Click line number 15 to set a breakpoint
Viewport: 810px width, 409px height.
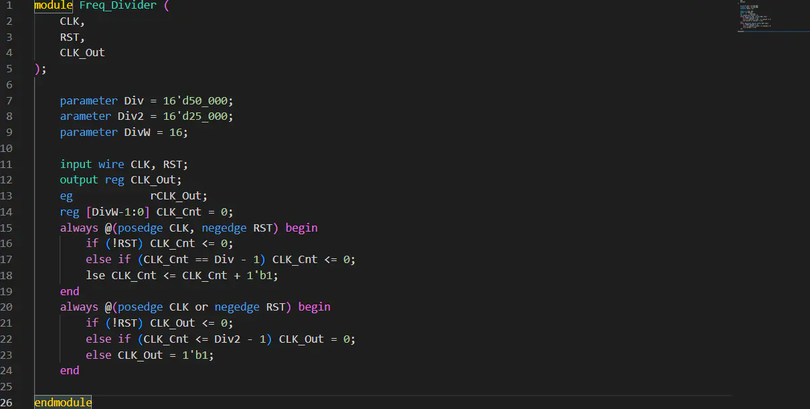(x=9, y=228)
